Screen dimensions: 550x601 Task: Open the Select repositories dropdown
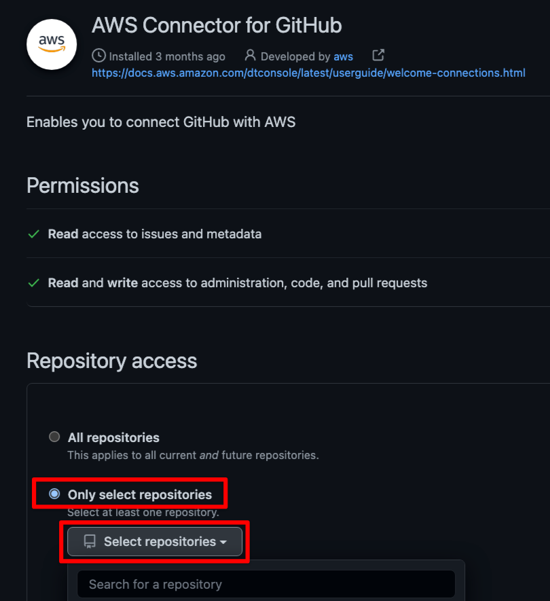(155, 542)
